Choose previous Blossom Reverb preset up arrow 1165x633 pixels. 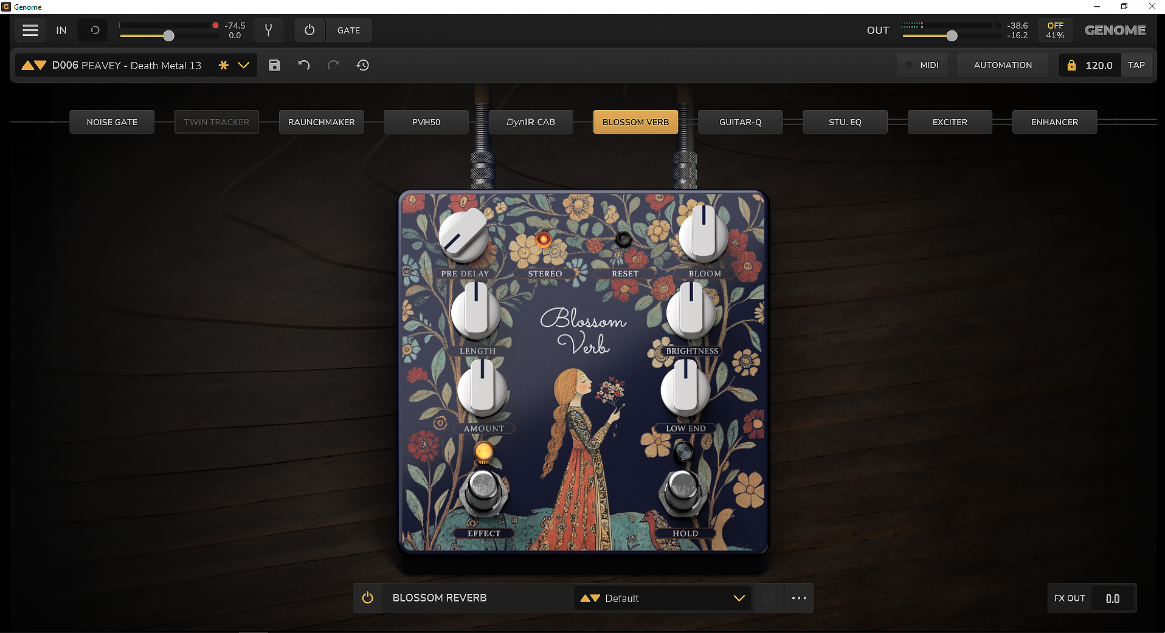(585, 598)
